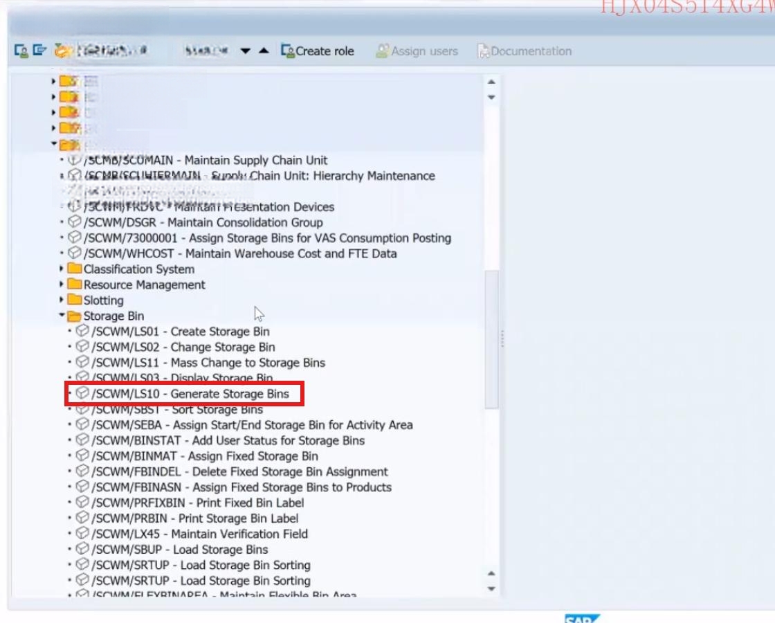
Task: Click the cube icon for /SCWM/LX45
Action: click(x=82, y=533)
